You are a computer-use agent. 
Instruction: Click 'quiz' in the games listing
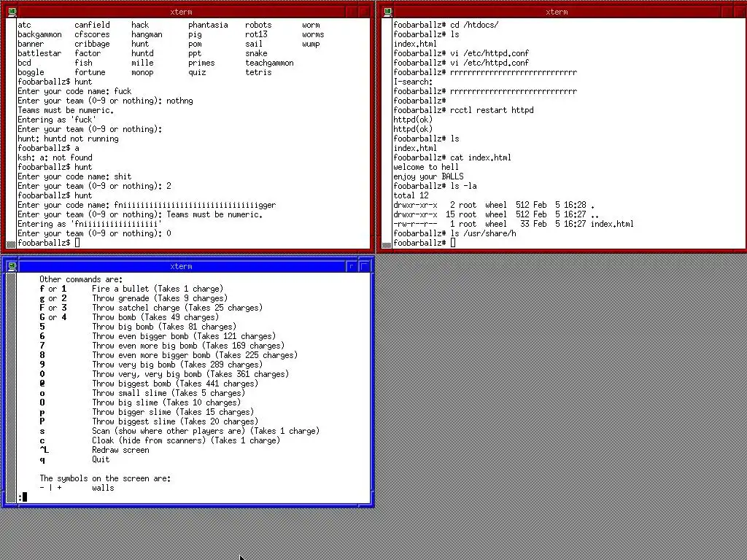click(x=197, y=72)
